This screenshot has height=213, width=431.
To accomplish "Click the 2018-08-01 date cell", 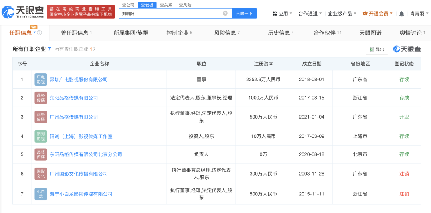I will 312,80.
